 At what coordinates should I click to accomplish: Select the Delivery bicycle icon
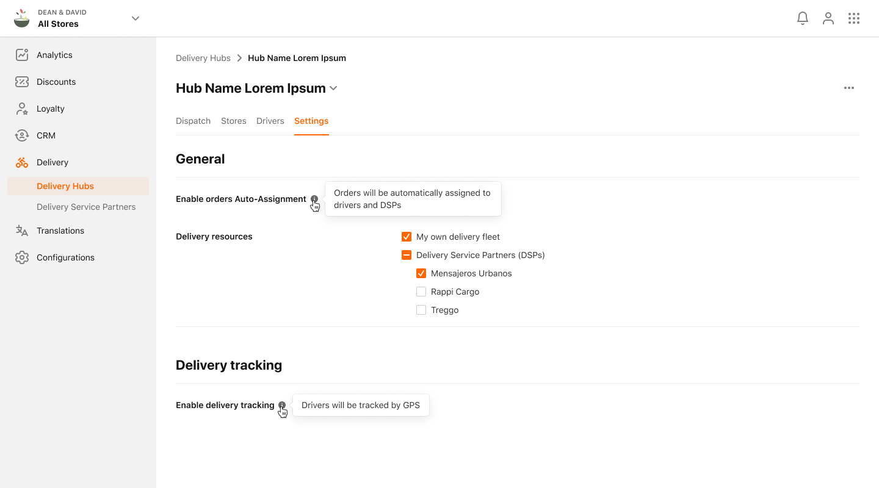tap(22, 162)
